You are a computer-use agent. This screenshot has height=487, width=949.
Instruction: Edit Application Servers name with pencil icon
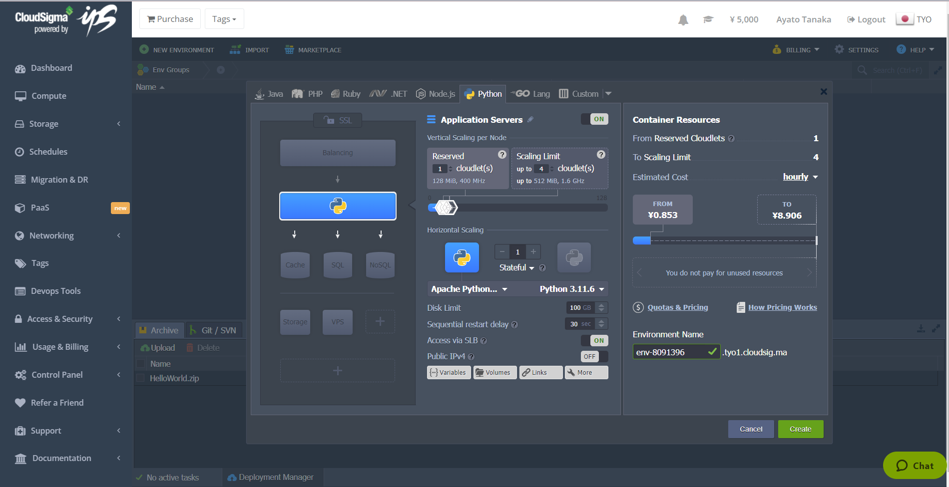pos(530,119)
